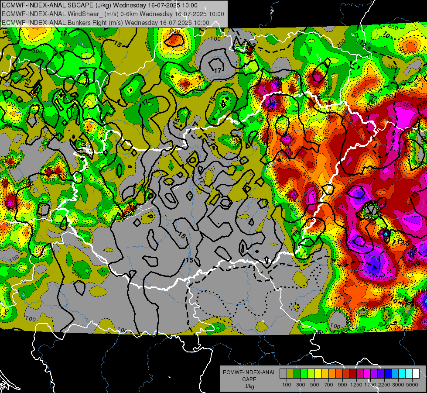Image resolution: width=427 pixels, height=393 pixels.
Task: Click the WindShear 0-6km title line
Action: coord(113,14)
